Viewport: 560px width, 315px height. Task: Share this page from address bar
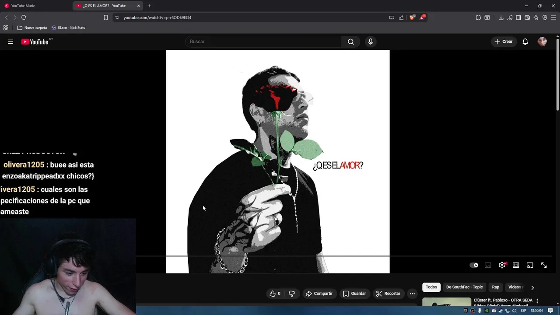click(x=401, y=17)
